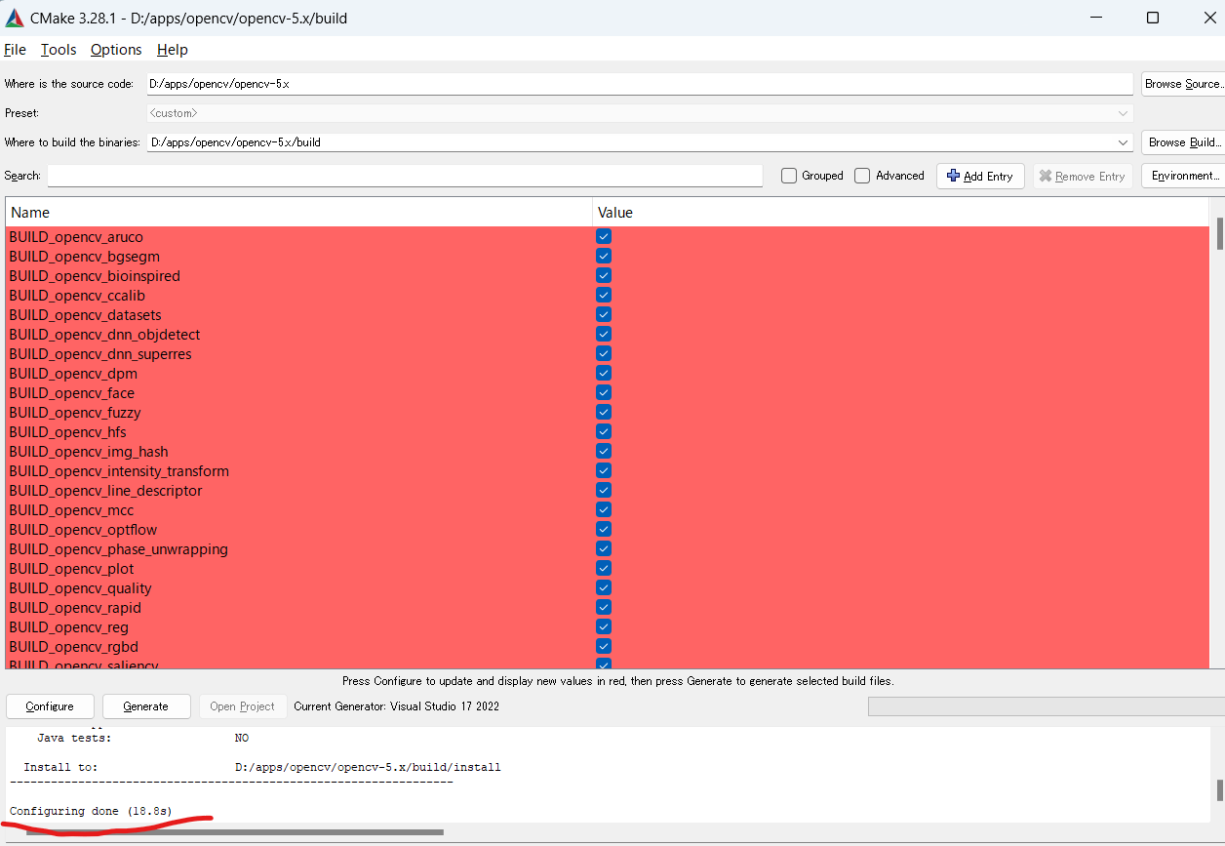Click the CMake logo icon in title bar
1225x846 pixels.
[15, 18]
